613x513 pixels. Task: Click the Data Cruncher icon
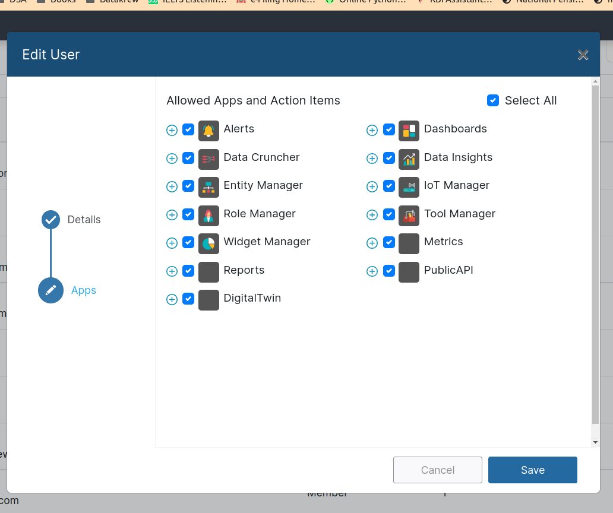[x=208, y=158]
